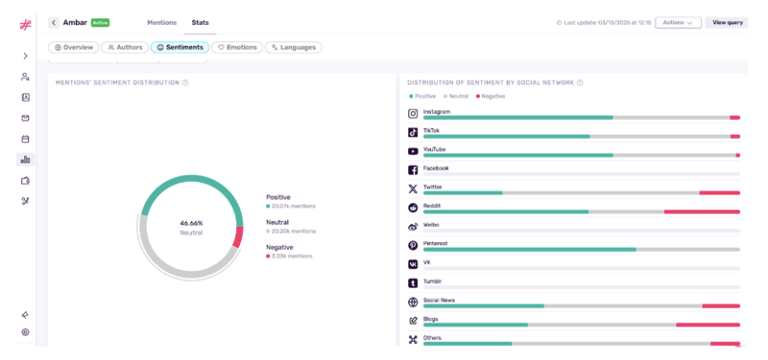Toggle the Negative legend item
This screenshot has height=360, width=768.
tap(491, 97)
